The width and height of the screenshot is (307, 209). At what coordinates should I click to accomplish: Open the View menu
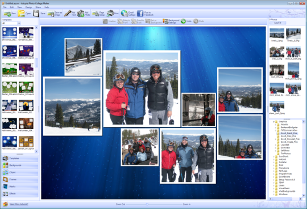(19, 7)
